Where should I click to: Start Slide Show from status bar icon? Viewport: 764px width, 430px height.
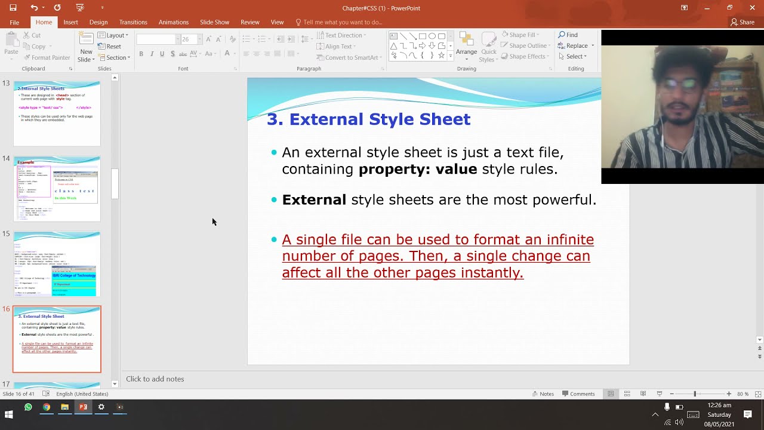pyautogui.click(x=659, y=394)
